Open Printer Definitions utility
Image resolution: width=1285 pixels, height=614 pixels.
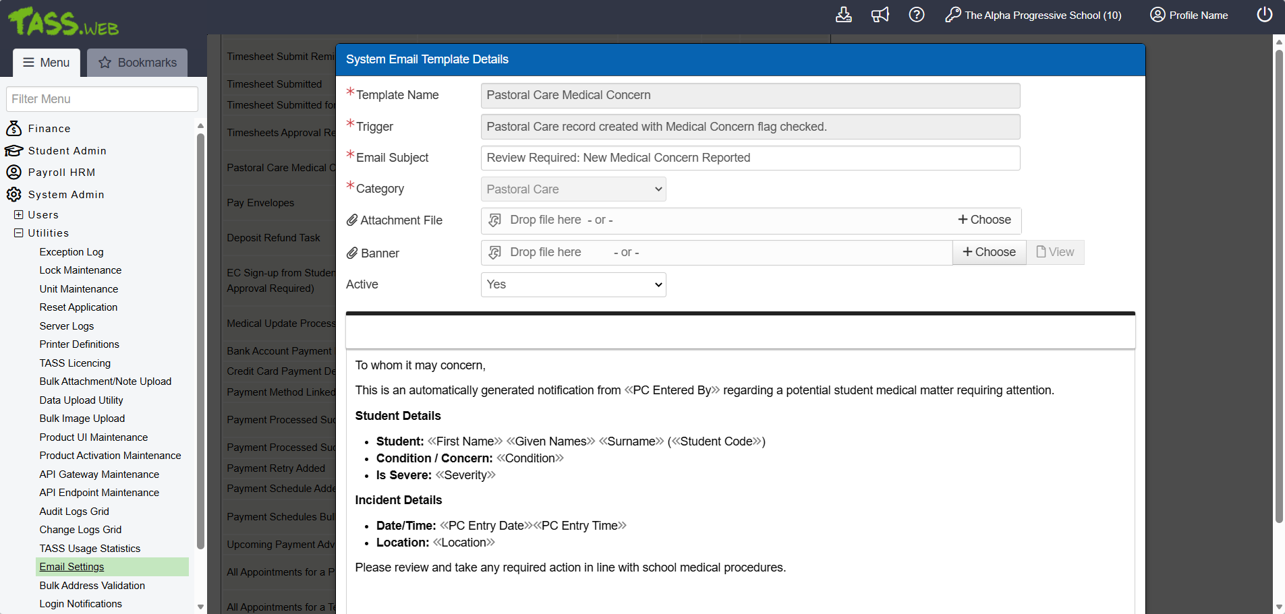click(80, 344)
